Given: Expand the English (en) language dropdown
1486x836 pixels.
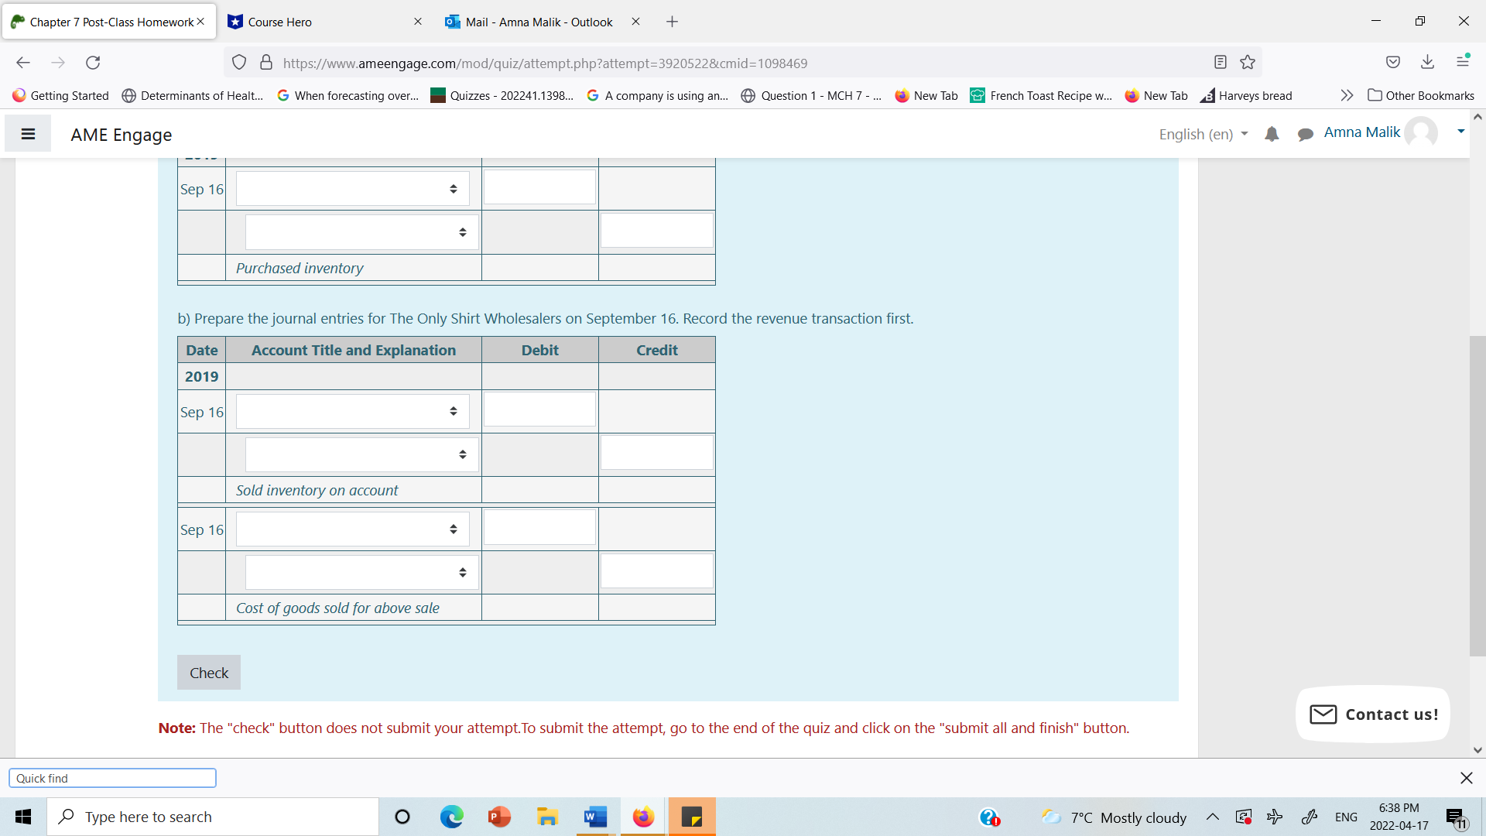Looking at the screenshot, I should coord(1204,134).
